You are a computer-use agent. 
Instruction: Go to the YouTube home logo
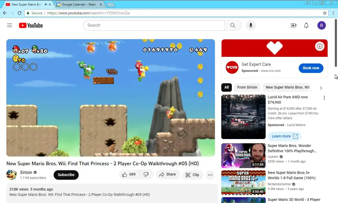coord(31,25)
